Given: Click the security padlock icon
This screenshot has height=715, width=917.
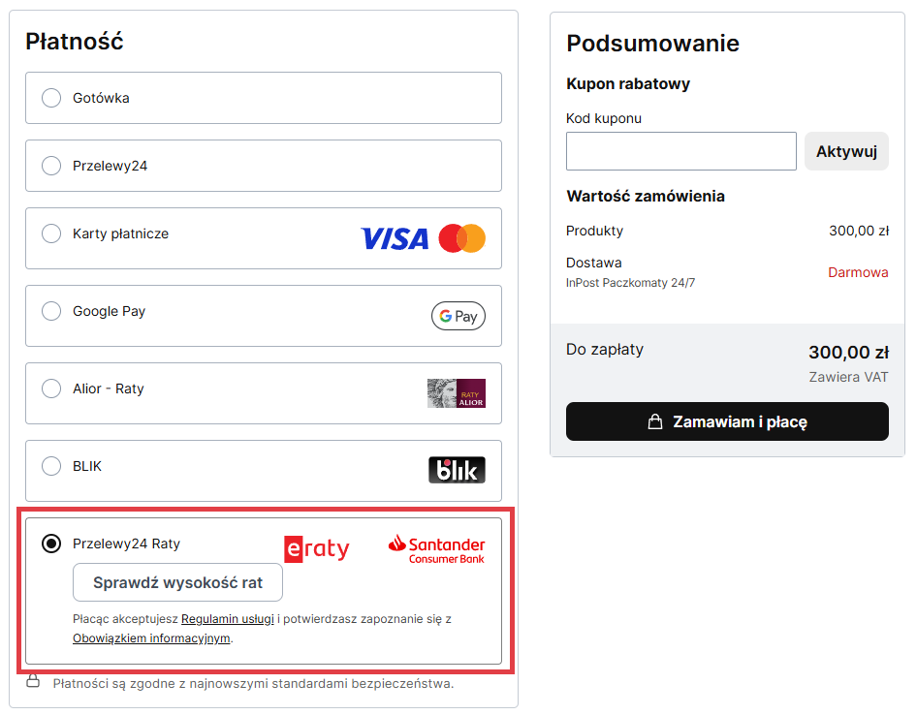Looking at the screenshot, I should pyautogui.click(x=33, y=681).
